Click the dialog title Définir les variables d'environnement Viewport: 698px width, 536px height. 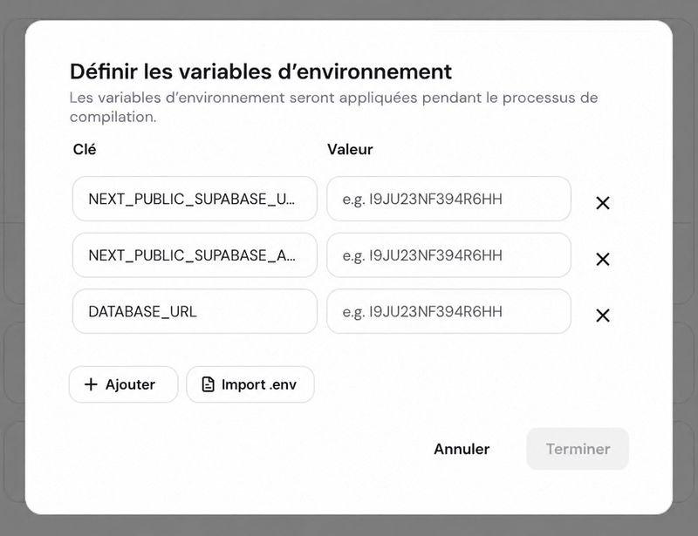click(x=261, y=71)
